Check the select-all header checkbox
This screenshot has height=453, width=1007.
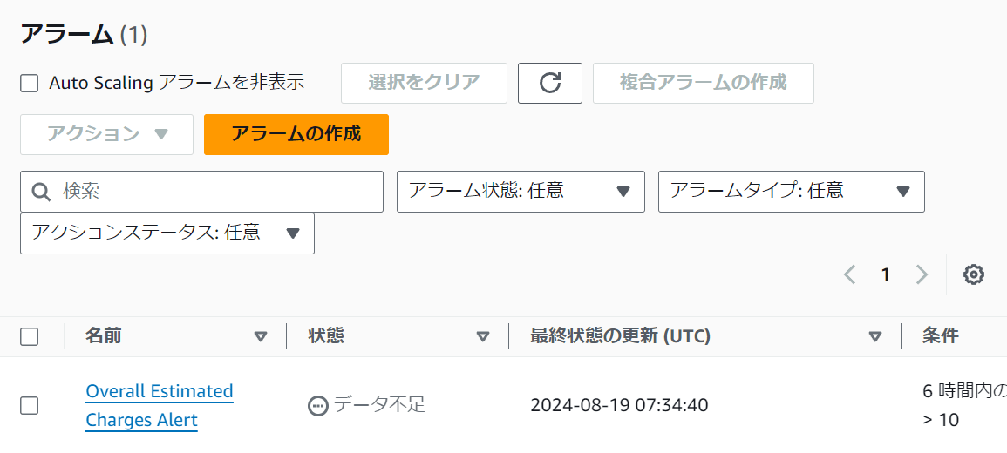pyautogui.click(x=29, y=337)
